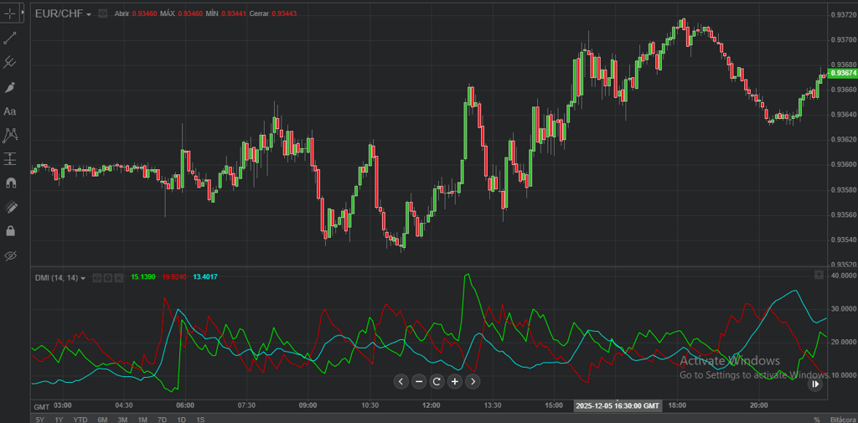The height and width of the screenshot is (423, 858).
Task: Activate the Aa text annotation tool
Action: coord(10,111)
